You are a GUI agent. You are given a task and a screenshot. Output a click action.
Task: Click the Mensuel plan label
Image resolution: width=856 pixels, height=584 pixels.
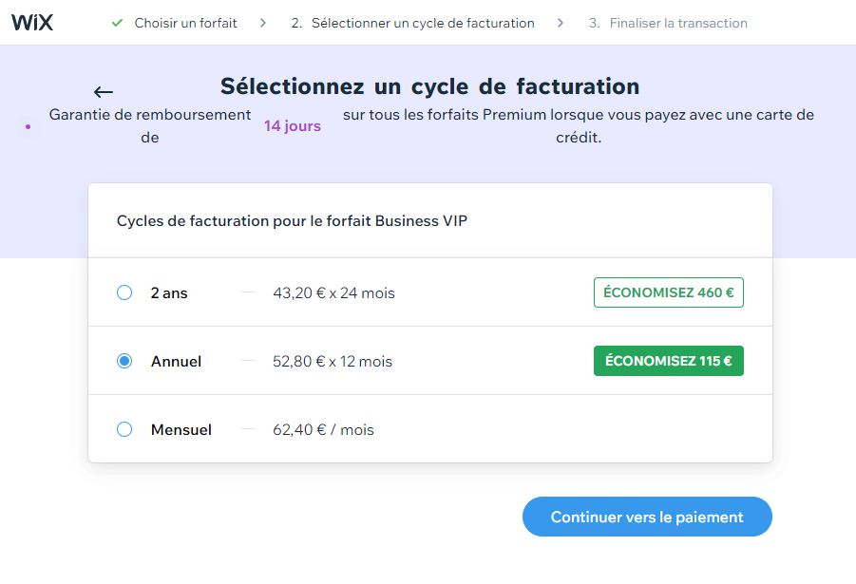tap(181, 430)
